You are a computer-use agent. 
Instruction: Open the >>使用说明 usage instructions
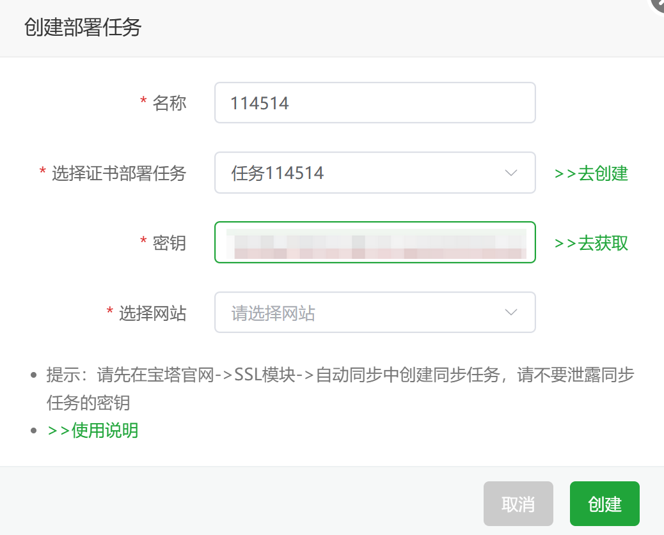click(93, 431)
